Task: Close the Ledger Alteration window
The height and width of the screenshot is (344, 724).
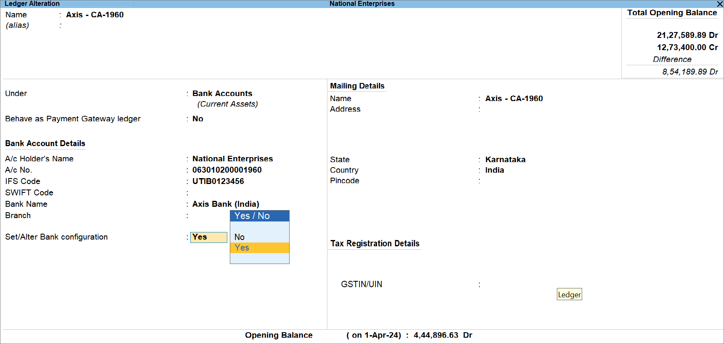Action: [x=719, y=4]
